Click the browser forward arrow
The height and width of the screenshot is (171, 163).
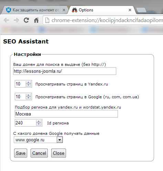pyautogui.click(x=16, y=20)
